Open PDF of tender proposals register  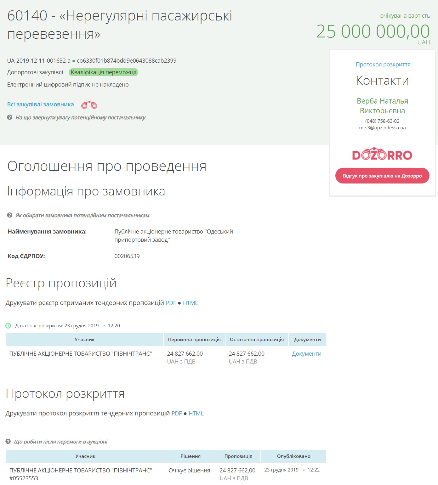(171, 303)
